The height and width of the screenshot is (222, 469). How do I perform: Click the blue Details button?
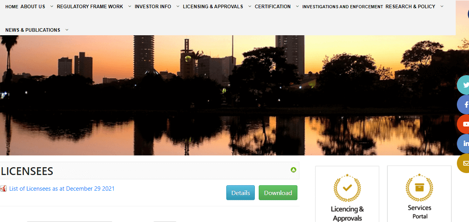(x=240, y=193)
